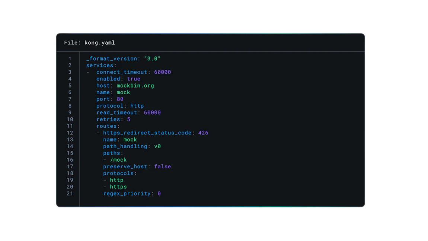
Task: Click the 'http' protocol value on line 8
Action: [x=137, y=106]
